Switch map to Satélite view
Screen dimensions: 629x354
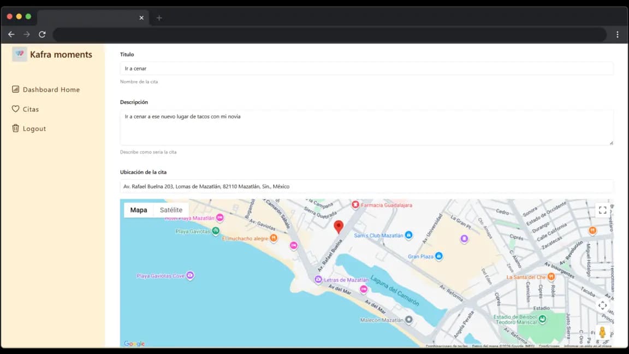click(171, 210)
